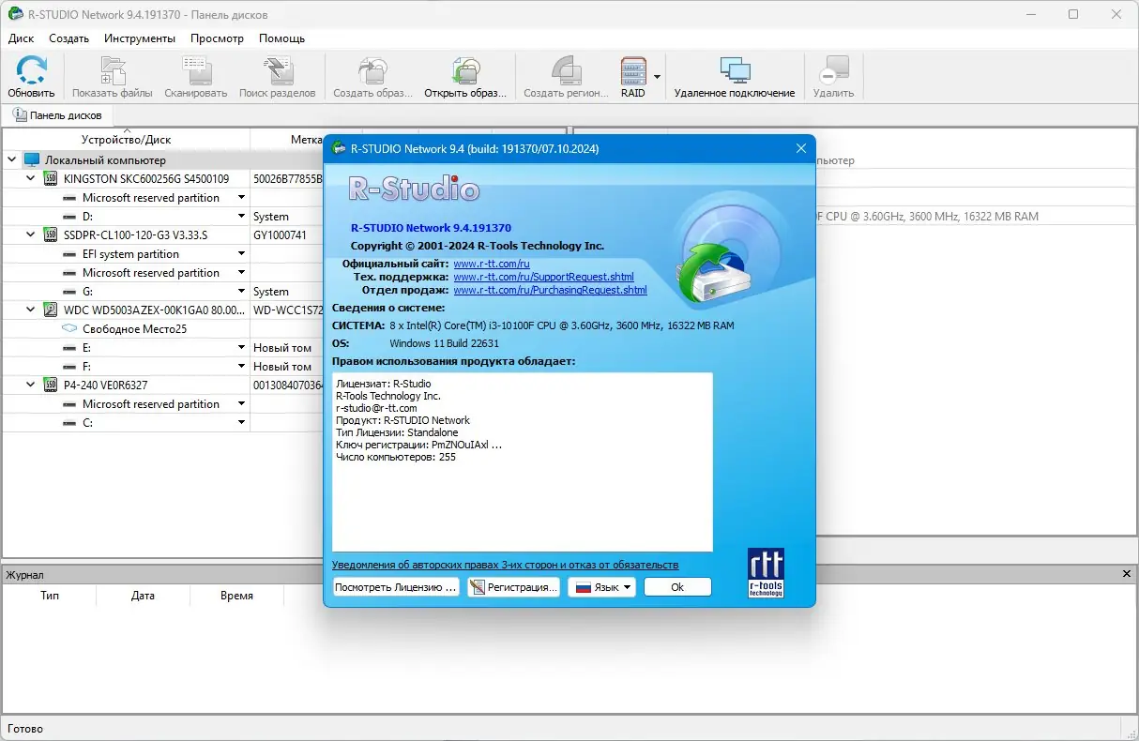Open the RAID toolbar icon
Screen dimensions: 1139x741
(x=633, y=77)
